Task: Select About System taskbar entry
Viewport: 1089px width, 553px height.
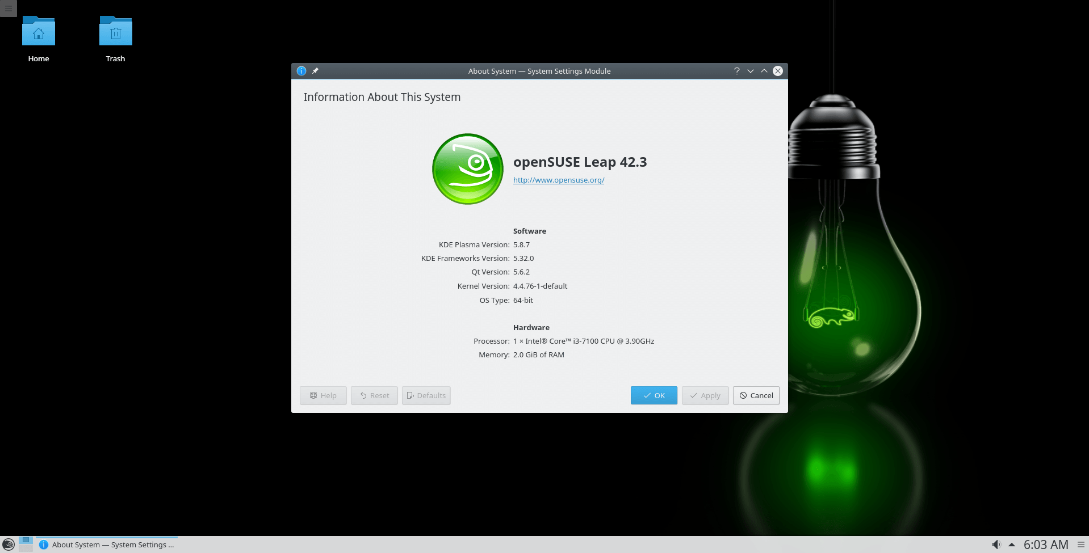Action: pos(107,544)
